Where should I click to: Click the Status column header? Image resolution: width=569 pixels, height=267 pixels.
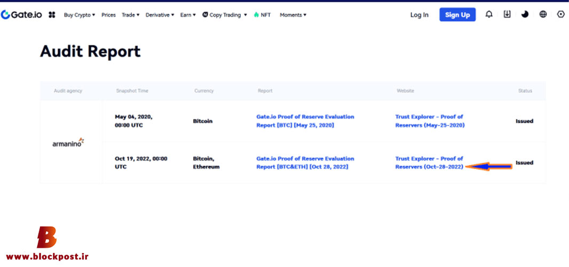click(525, 91)
